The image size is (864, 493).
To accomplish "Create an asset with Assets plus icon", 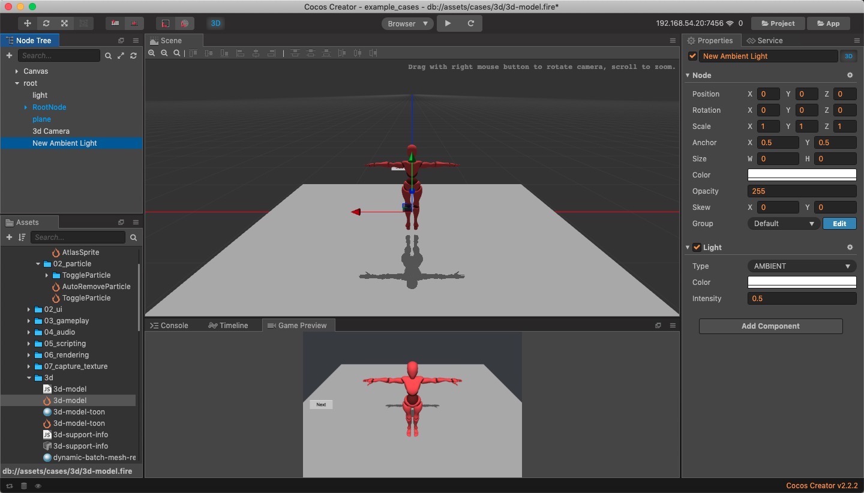I will coord(9,237).
